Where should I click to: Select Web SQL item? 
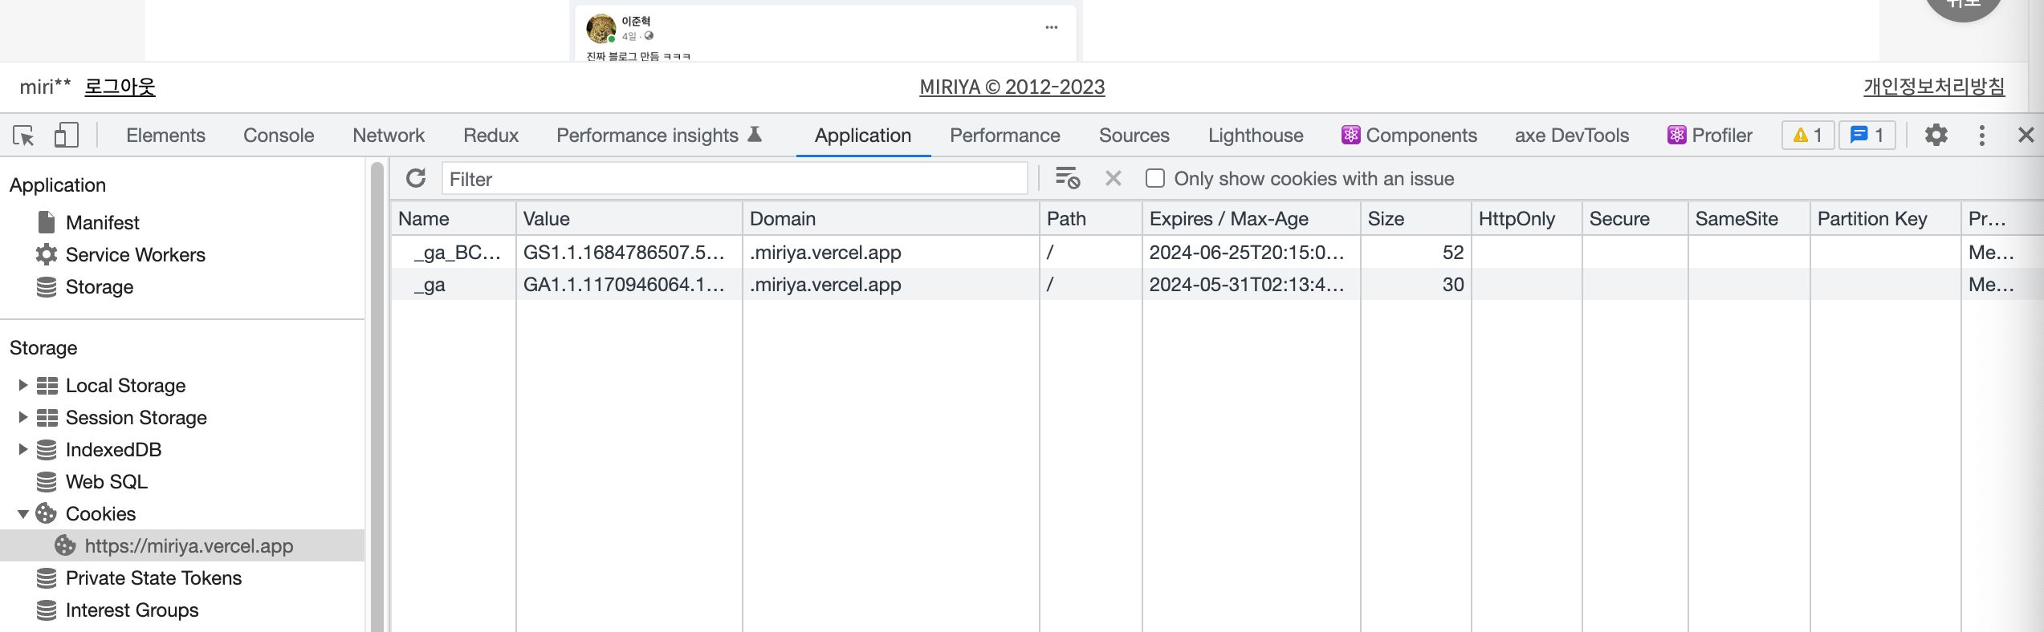pos(107,481)
